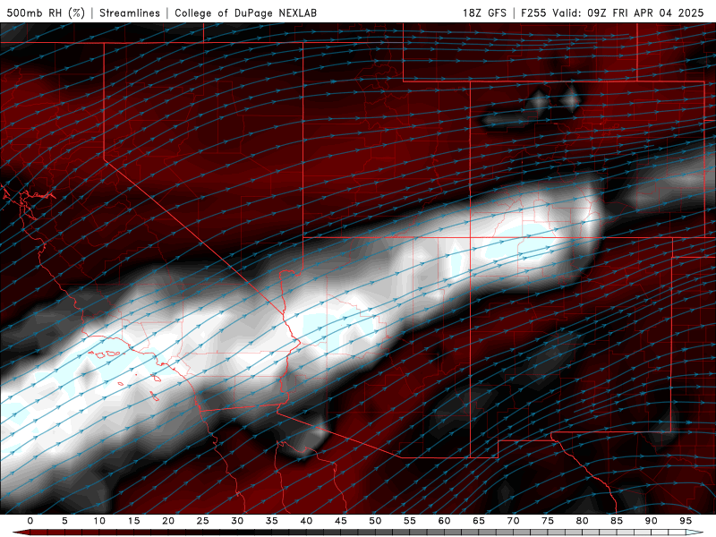Click the 50 label on color scale
Image resolution: width=716 pixels, height=537 pixels.
tap(375, 521)
